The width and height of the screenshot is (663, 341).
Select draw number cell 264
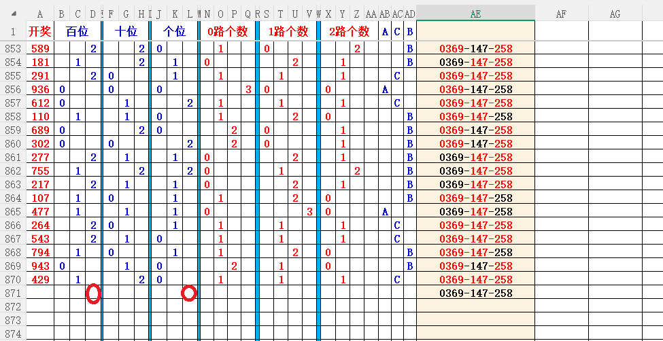40,225
